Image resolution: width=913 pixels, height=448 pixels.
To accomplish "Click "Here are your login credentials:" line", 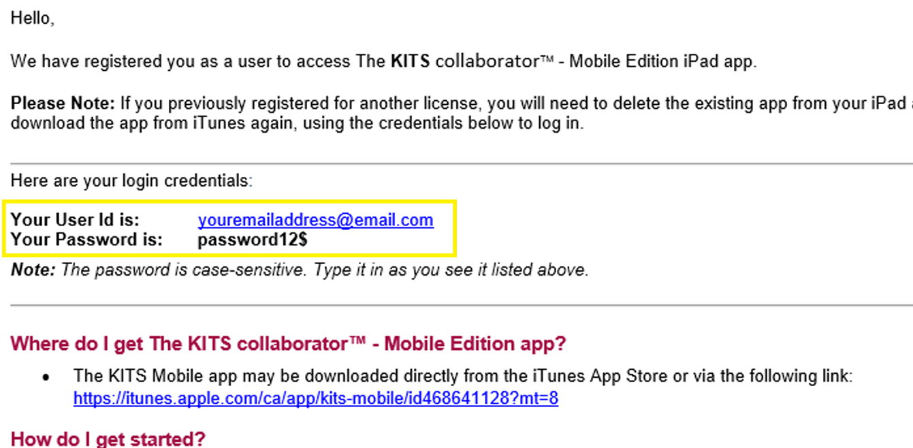I will pos(132,181).
